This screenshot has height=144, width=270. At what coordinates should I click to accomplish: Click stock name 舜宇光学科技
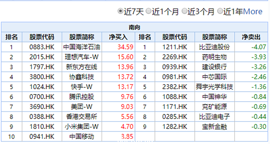(x=214, y=87)
